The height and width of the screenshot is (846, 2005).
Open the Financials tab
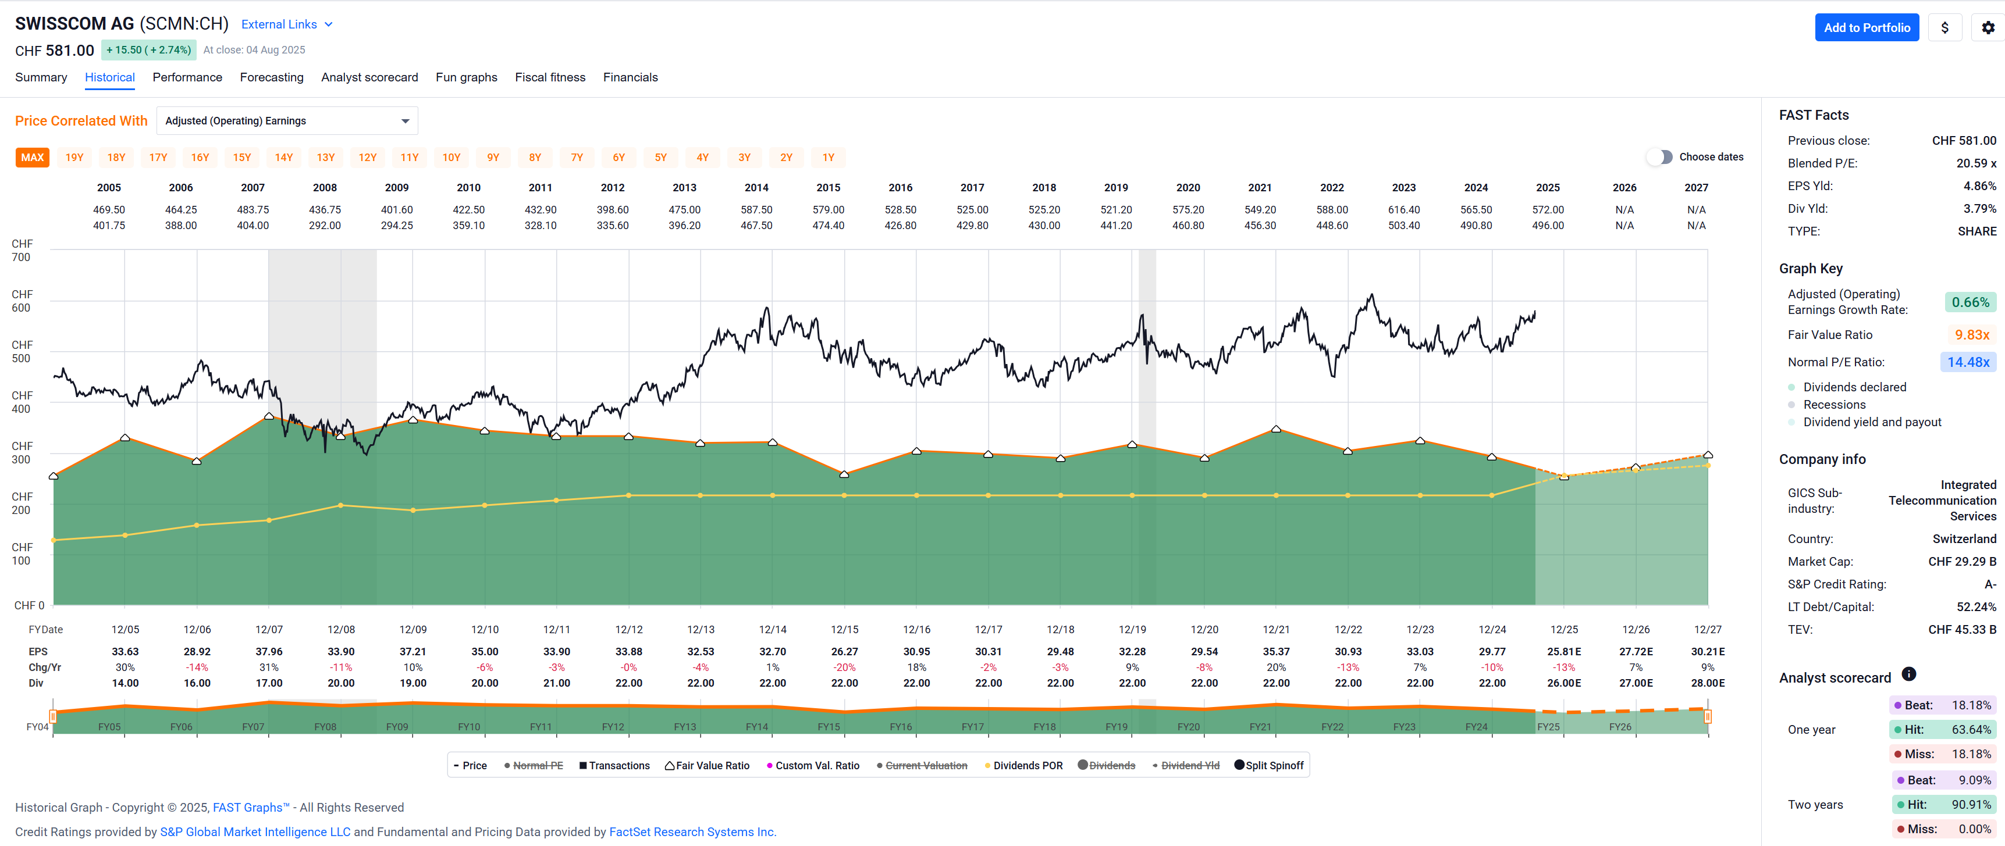click(x=631, y=77)
